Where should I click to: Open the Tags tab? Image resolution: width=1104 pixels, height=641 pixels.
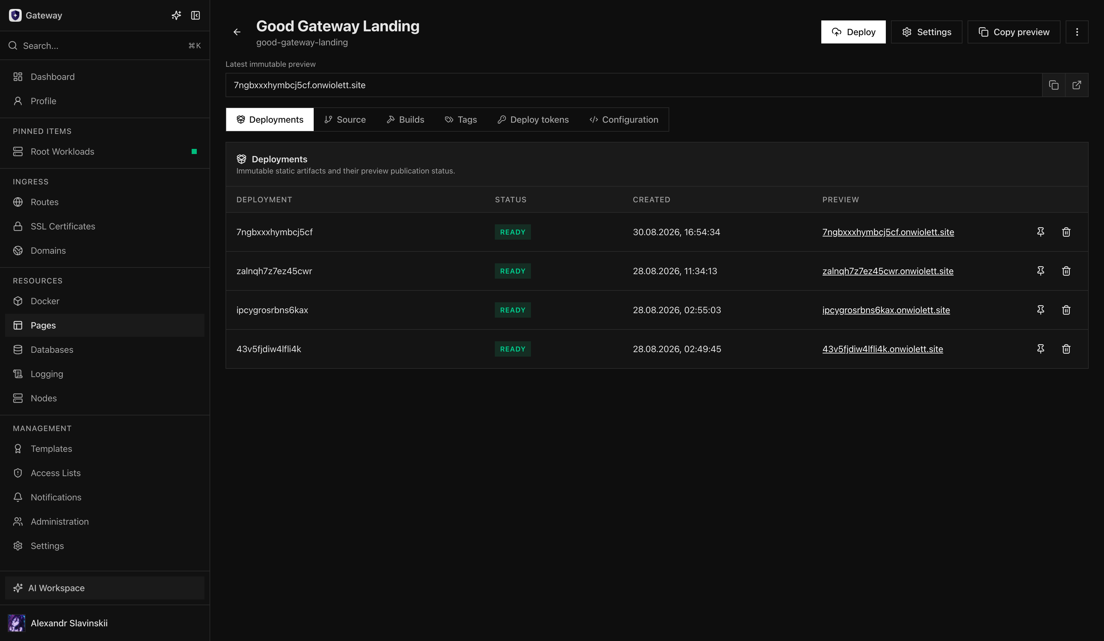[461, 120]
